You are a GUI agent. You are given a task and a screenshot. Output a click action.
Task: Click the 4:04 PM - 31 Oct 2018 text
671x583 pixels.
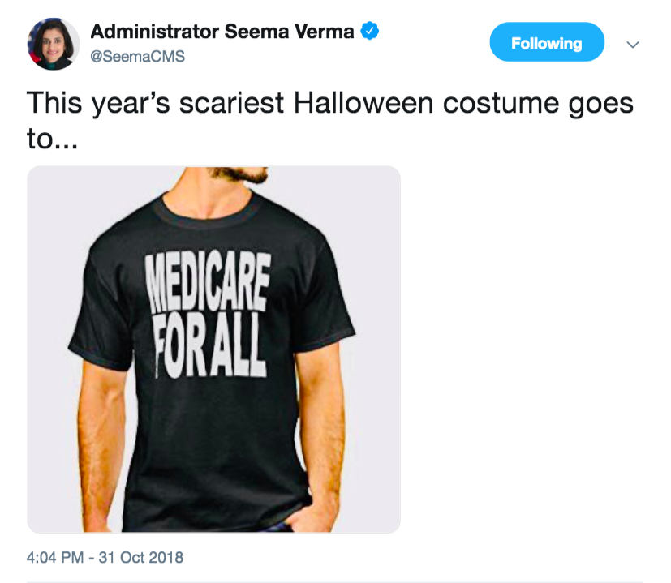pyautogui.click(x=103, y=557)
